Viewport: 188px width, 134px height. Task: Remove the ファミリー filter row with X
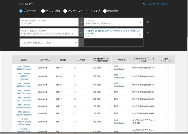pos(147,22)
